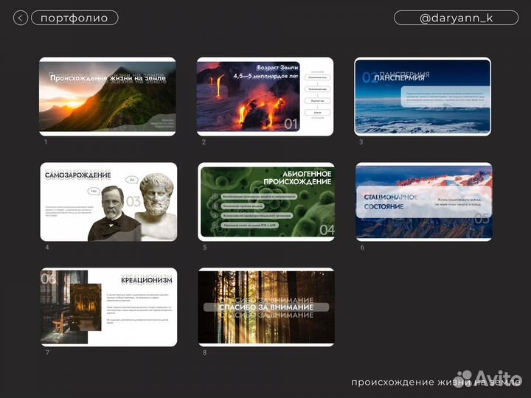Click the '04' number on green slide
The height and width of the screenshot is (398, 531).
[x=326, y=229]
